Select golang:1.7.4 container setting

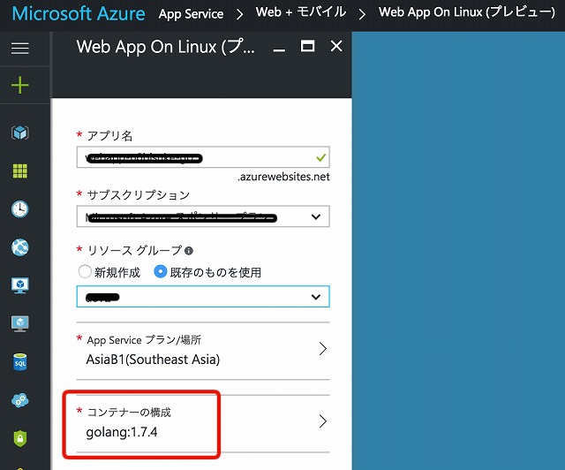tap(122, 432)
